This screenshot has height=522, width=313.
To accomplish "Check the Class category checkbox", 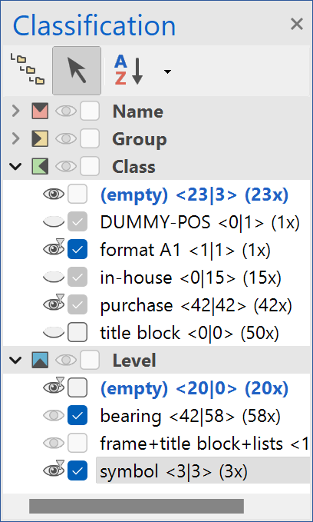I will point(90,166).
